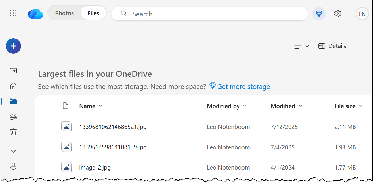
Task: Open My files folder in sidebar
Action: (13, 101)
